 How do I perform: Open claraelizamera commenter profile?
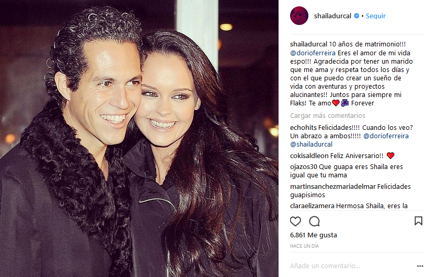[312, 206]
